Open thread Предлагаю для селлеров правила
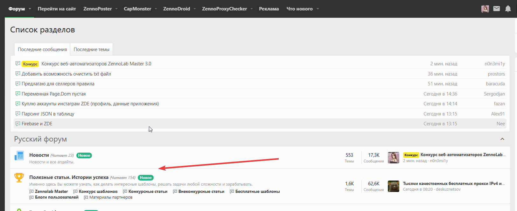This screenshot has height=211, width=517. (x=58, y=84)
